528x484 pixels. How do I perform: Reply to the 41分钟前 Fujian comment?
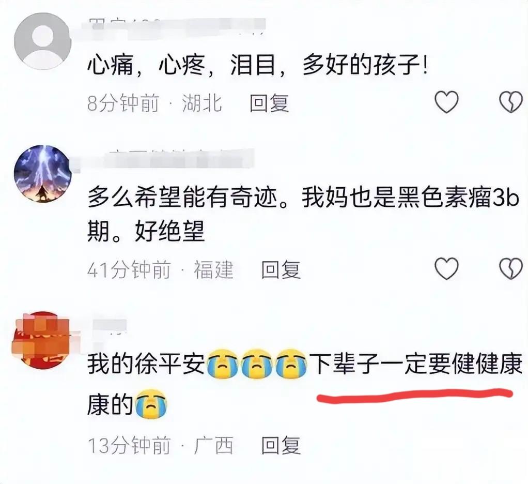[x=281, y=269]
